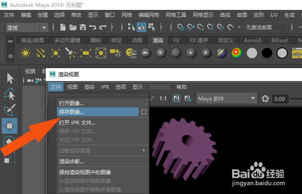Switch to Arnold shelf tab
This screenshot has height=194, width=302.
[x=252, y=41]
